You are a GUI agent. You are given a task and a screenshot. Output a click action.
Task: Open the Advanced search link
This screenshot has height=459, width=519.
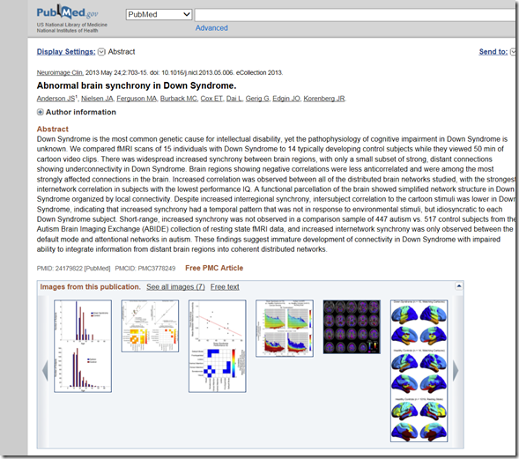211,28
